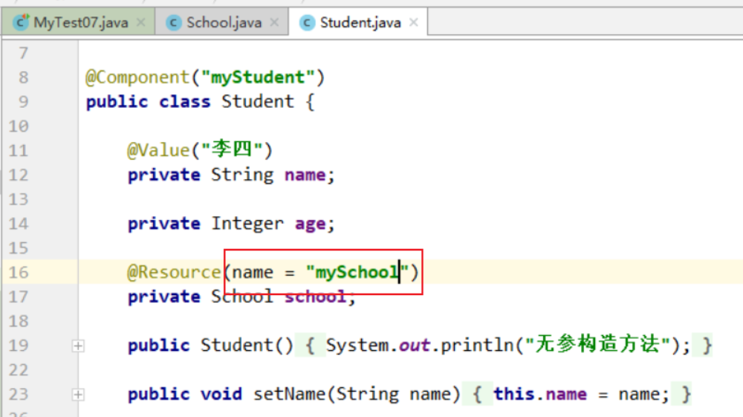Click the "李四" string value

click(232, 150)
